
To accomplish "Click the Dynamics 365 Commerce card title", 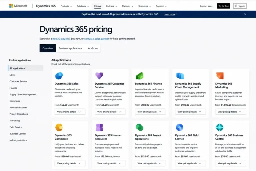I will pos(63,137).
